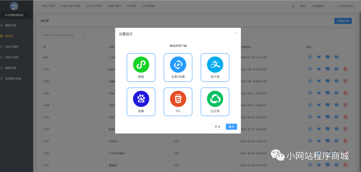361x172 pixels.
Task: Open 授权页面 in the sidebar
Action: (x=10, y=68)
